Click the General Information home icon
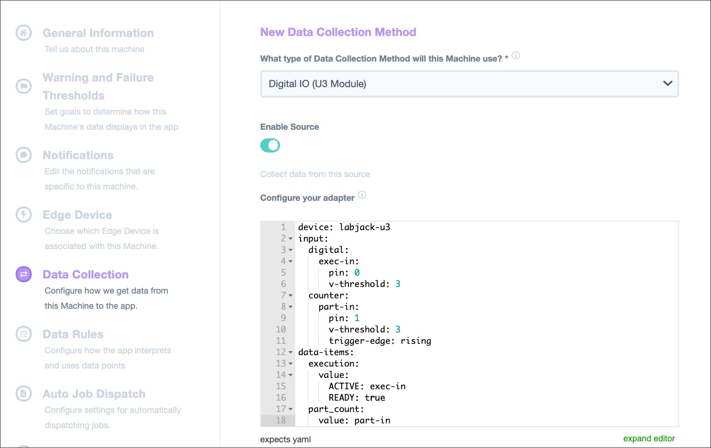This screenshot has width=711, height=448. pyautogui.click(x=24, y=33)
